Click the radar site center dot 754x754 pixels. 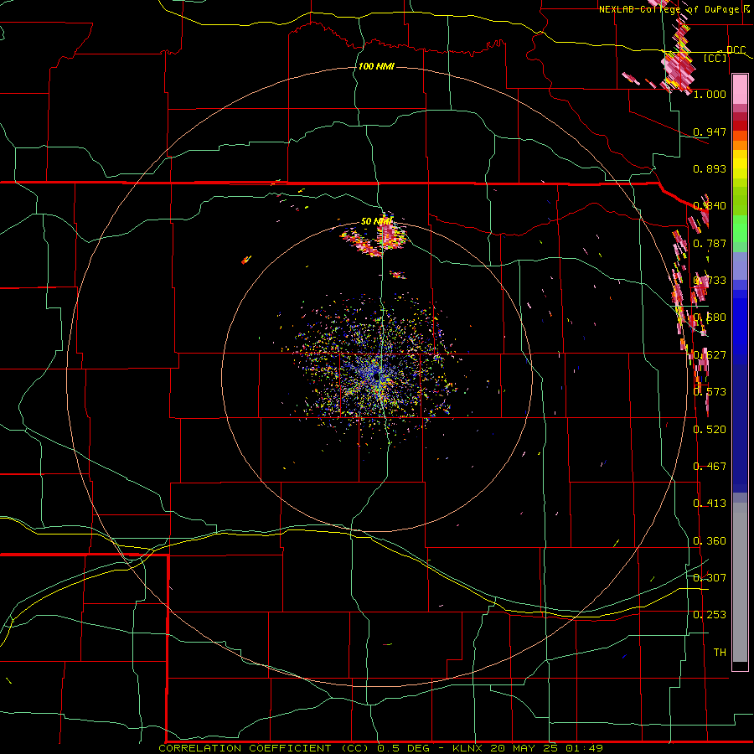point(376,378)
